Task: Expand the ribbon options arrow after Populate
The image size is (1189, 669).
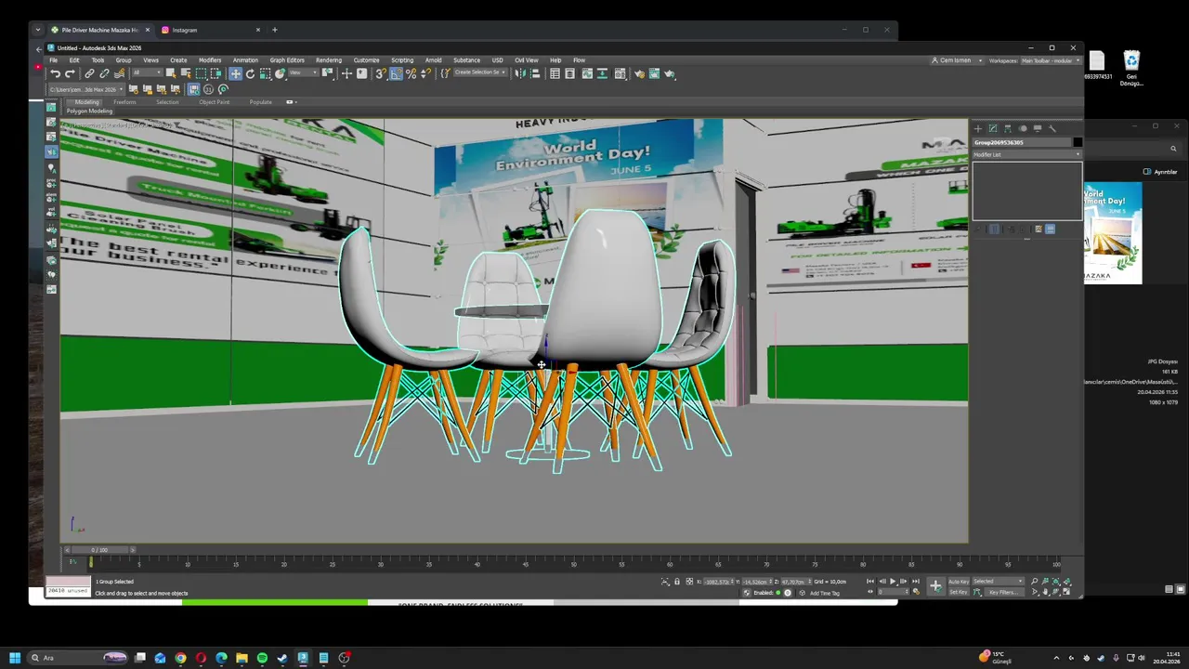Action: click(x=291, y=102)
